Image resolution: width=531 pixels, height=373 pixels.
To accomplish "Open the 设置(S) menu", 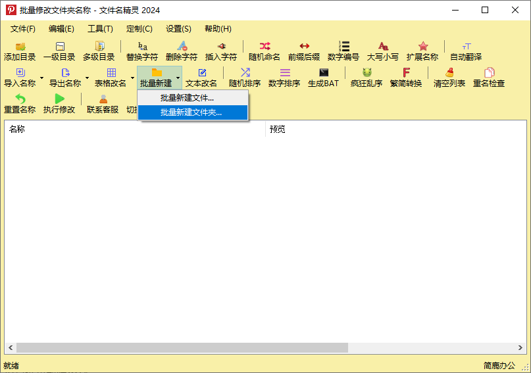I will [178, 29].
